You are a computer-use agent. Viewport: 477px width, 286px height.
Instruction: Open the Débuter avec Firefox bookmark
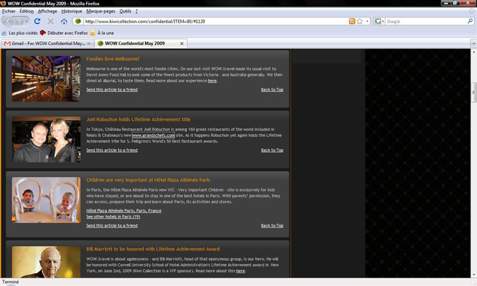click(64, 33)
